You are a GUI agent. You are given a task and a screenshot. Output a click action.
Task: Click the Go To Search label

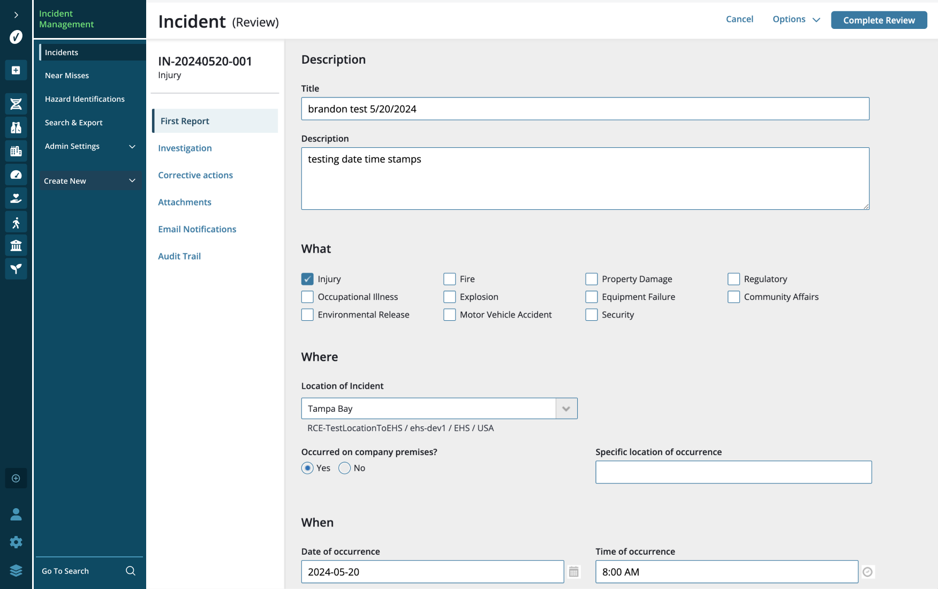point(65,571)
